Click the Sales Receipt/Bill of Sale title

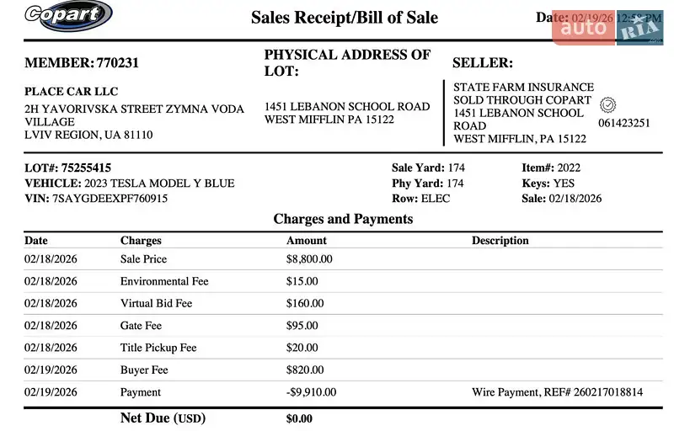(x=345, y=18)
